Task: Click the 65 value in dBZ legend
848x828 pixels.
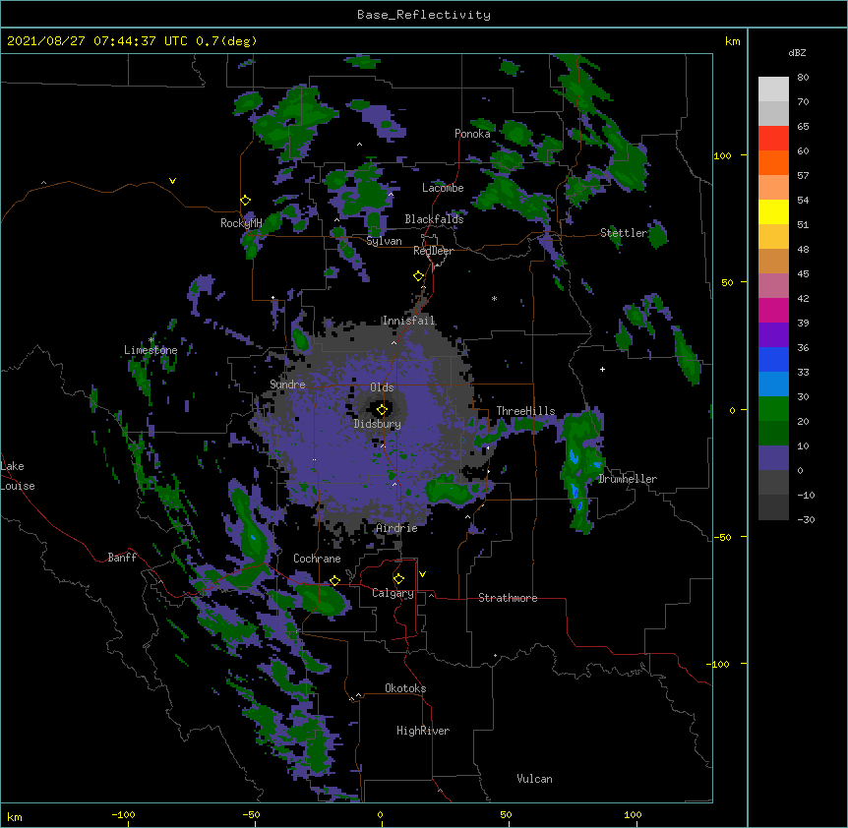Action: 803,127
